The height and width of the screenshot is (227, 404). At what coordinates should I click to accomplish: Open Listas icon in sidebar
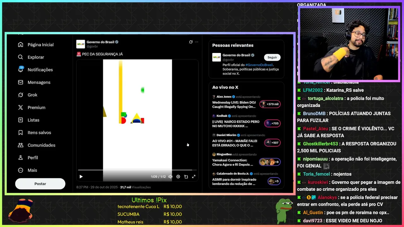point(21,120)
